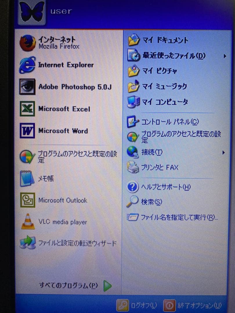This screenshot has height=313, width=235.
Task: Choose Adobe Photoshop 5.0J menu label
Action: (x=75, y=87)
